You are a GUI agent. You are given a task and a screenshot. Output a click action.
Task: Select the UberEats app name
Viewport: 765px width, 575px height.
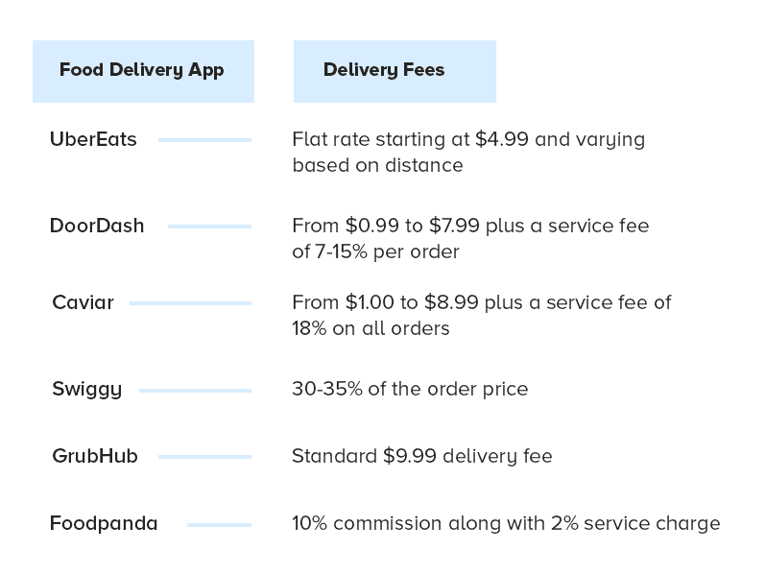point(93,139)
